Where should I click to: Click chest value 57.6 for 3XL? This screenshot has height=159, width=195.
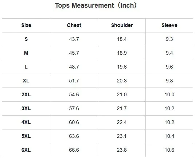pyautogui.click(x=74, y=108)
